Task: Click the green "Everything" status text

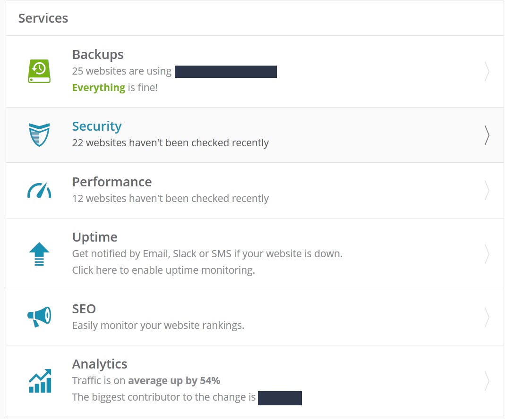Action: [x=98, y=88]
